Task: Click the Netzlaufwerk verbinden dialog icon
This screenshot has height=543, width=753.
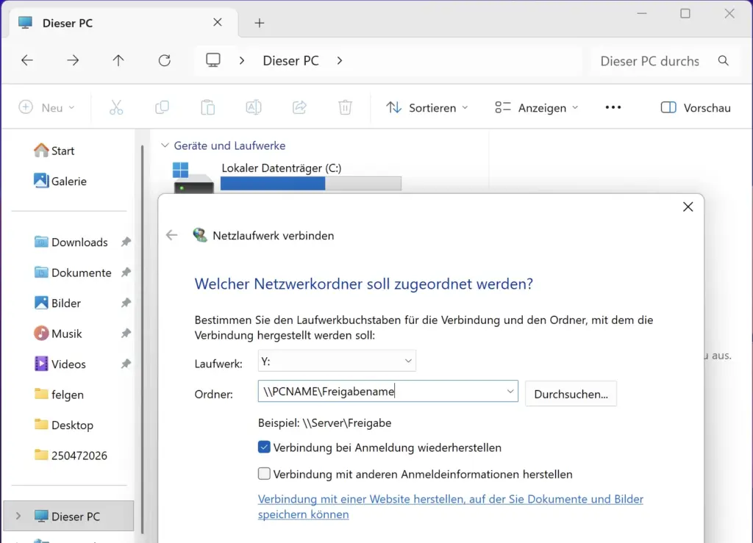Action: 200,235
